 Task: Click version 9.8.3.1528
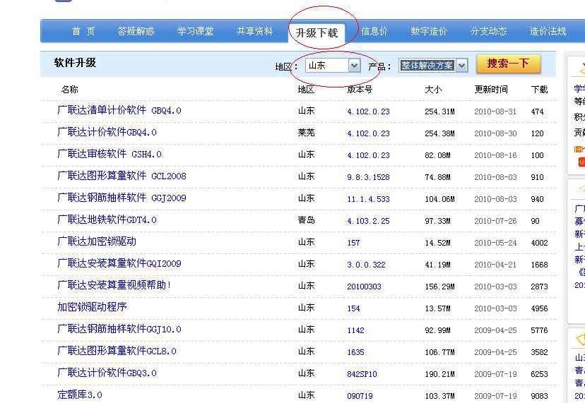coord(368,177)
